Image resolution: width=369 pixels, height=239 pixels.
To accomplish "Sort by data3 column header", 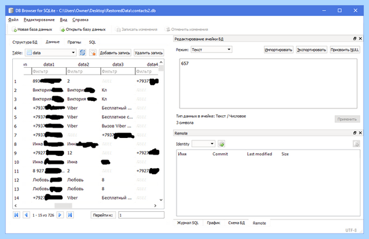I will tap(118, 64).
